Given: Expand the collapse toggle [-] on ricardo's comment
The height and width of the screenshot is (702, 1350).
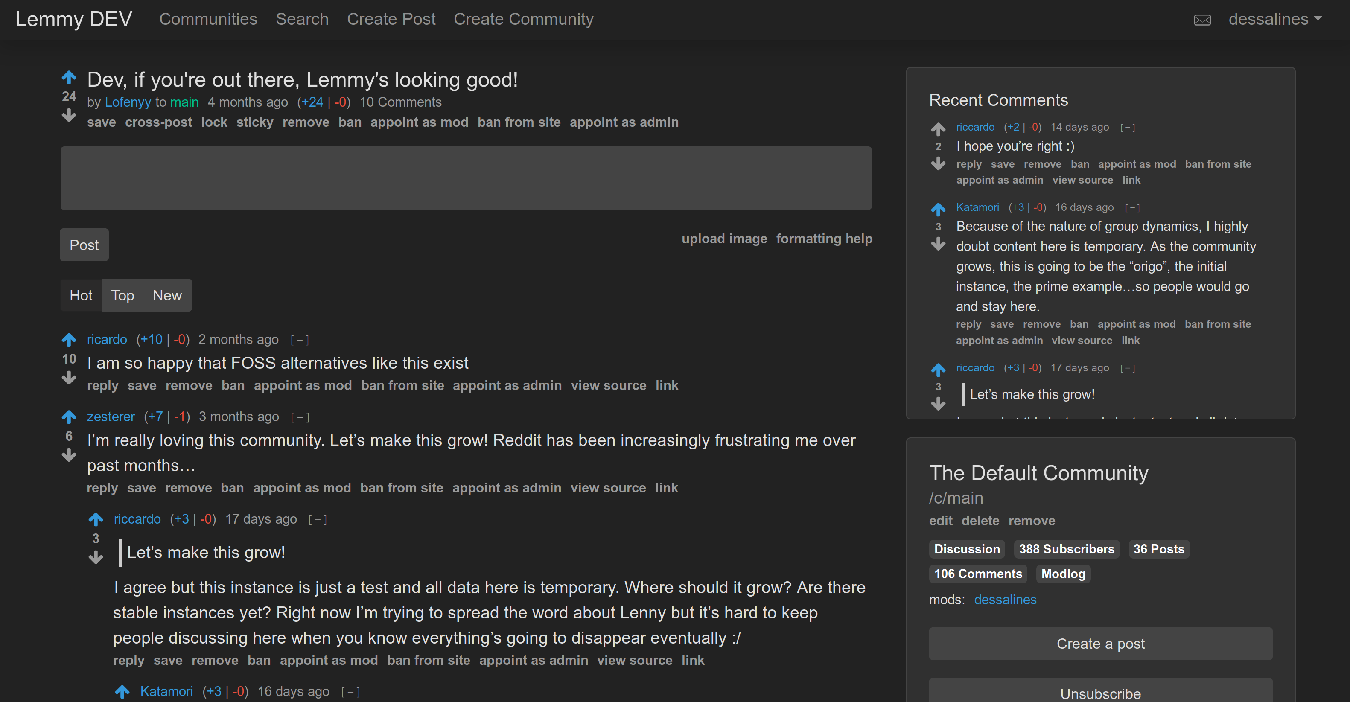Looking at the screenshot, I should pyautogui.click(x=301, y=338).
